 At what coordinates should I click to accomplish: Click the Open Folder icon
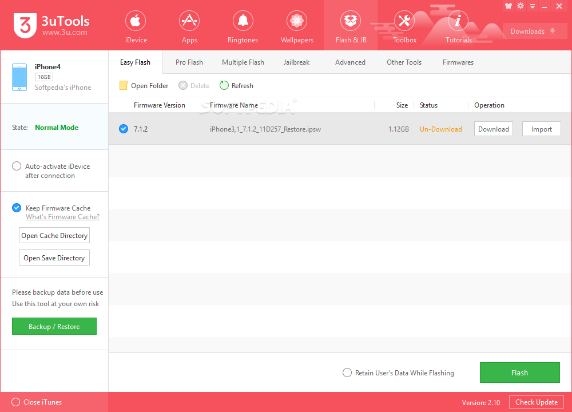124,85
